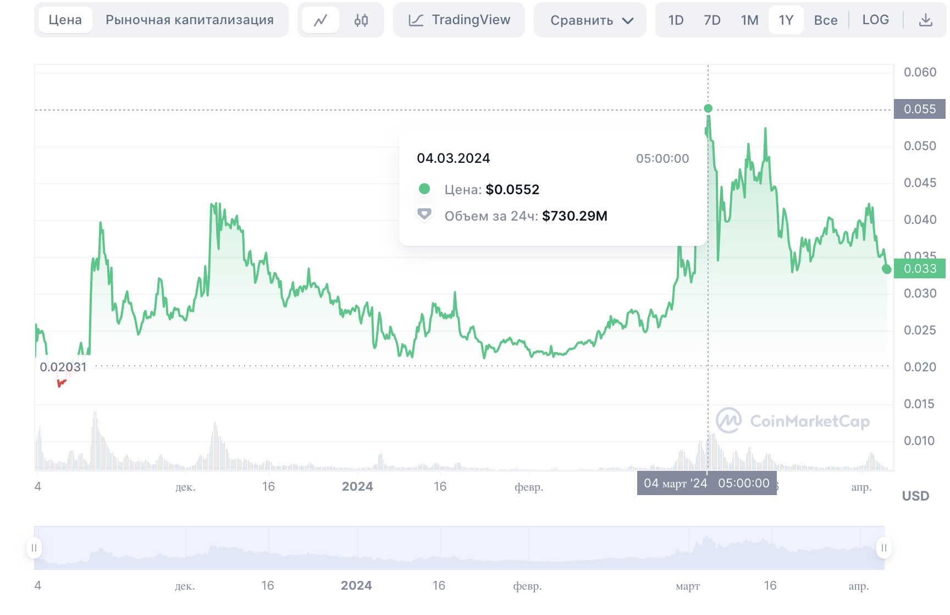Click the current price end point marker
950x615 pixels.
pyautogui.click(x=886, y=269)
